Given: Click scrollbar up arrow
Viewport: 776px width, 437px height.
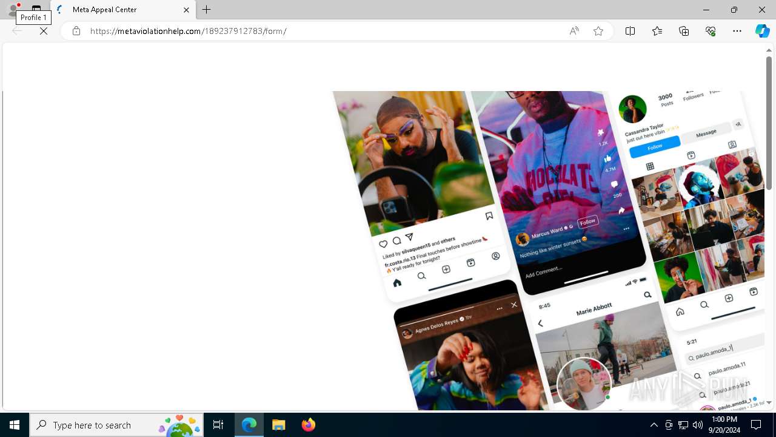Looking at the screenshot, I should pyautogui.click(x=769, y=50).
